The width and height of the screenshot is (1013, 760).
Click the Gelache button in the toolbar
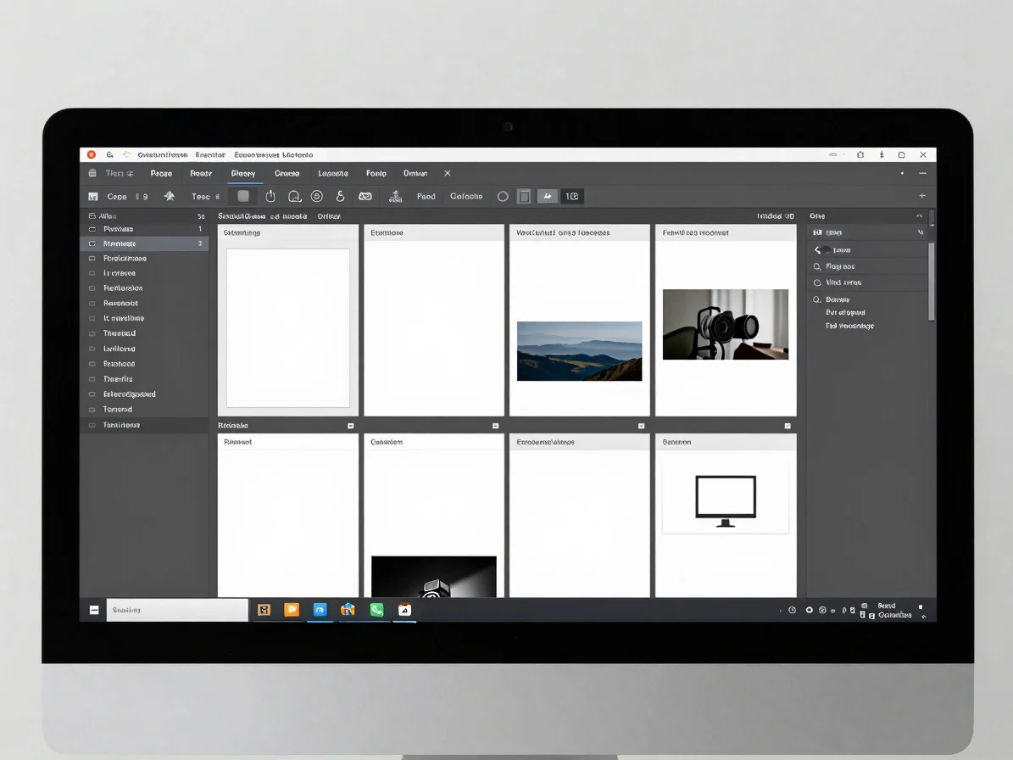466,197
